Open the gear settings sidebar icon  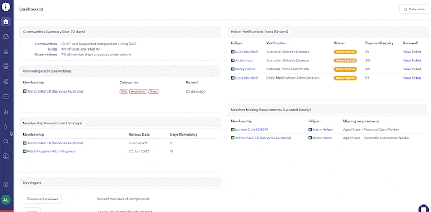click(6, 185)
